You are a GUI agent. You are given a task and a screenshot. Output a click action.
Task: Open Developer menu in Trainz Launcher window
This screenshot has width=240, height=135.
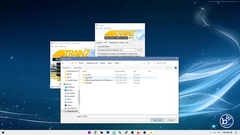[63, 46]
